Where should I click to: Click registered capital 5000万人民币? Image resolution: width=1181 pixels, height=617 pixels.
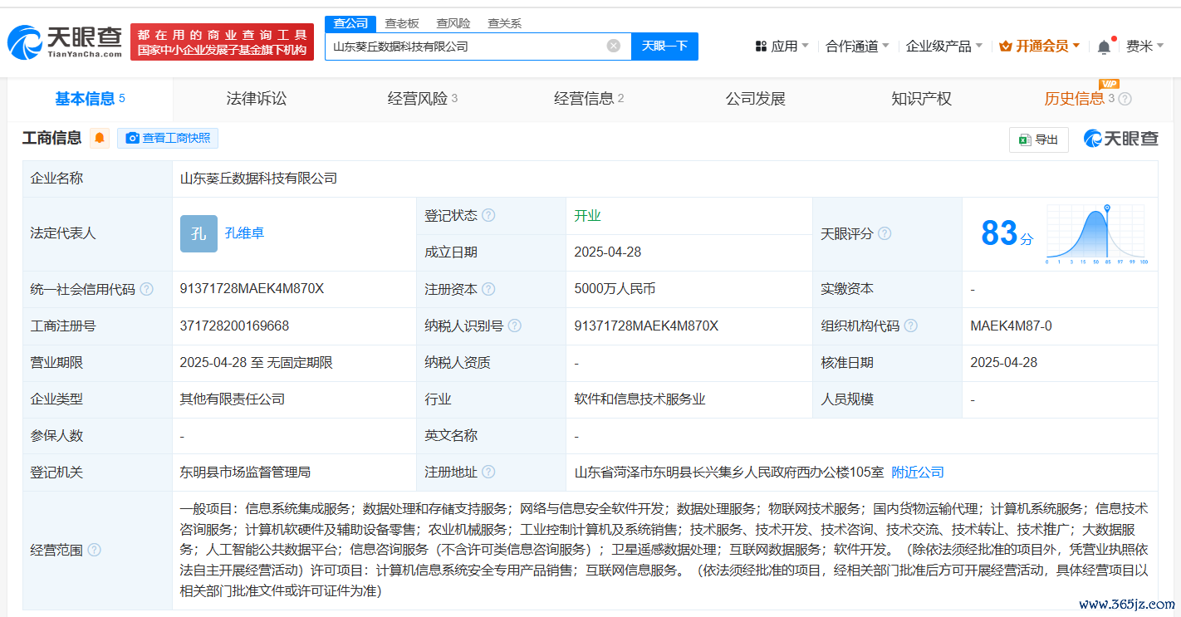[x=615, y=289]
